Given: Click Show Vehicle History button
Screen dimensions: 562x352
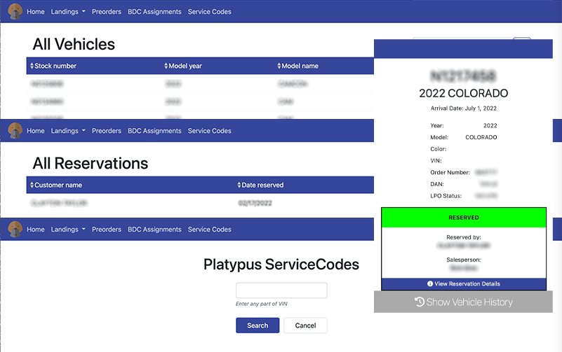Looking at the screenshot, I should (464, 302).
